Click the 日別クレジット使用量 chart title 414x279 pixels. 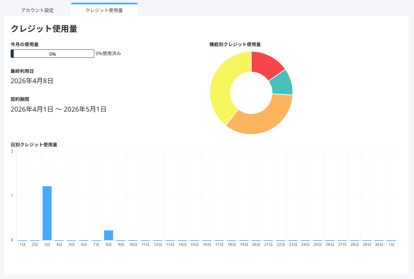pos(34,145)
